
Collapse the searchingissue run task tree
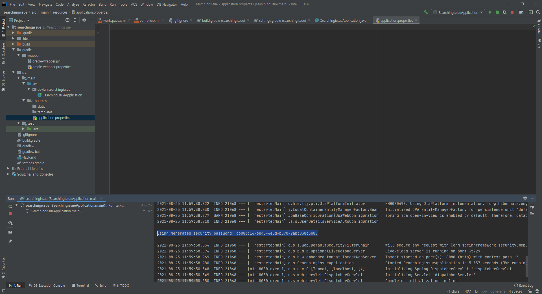pyautogui.click(x=16, y=205)
